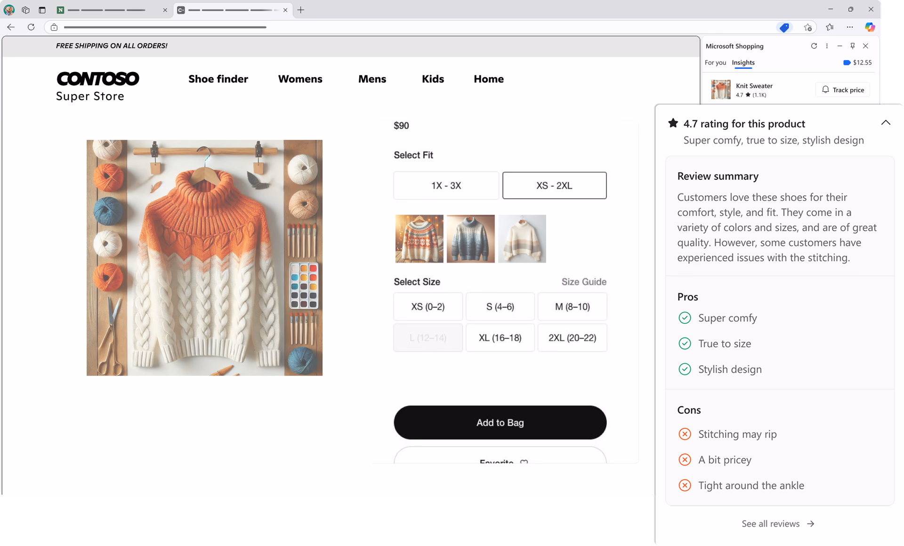Open the Favorites list icon
Image resolution: width=904 pixels, height=546 pixels.
(x=830, y=27)
